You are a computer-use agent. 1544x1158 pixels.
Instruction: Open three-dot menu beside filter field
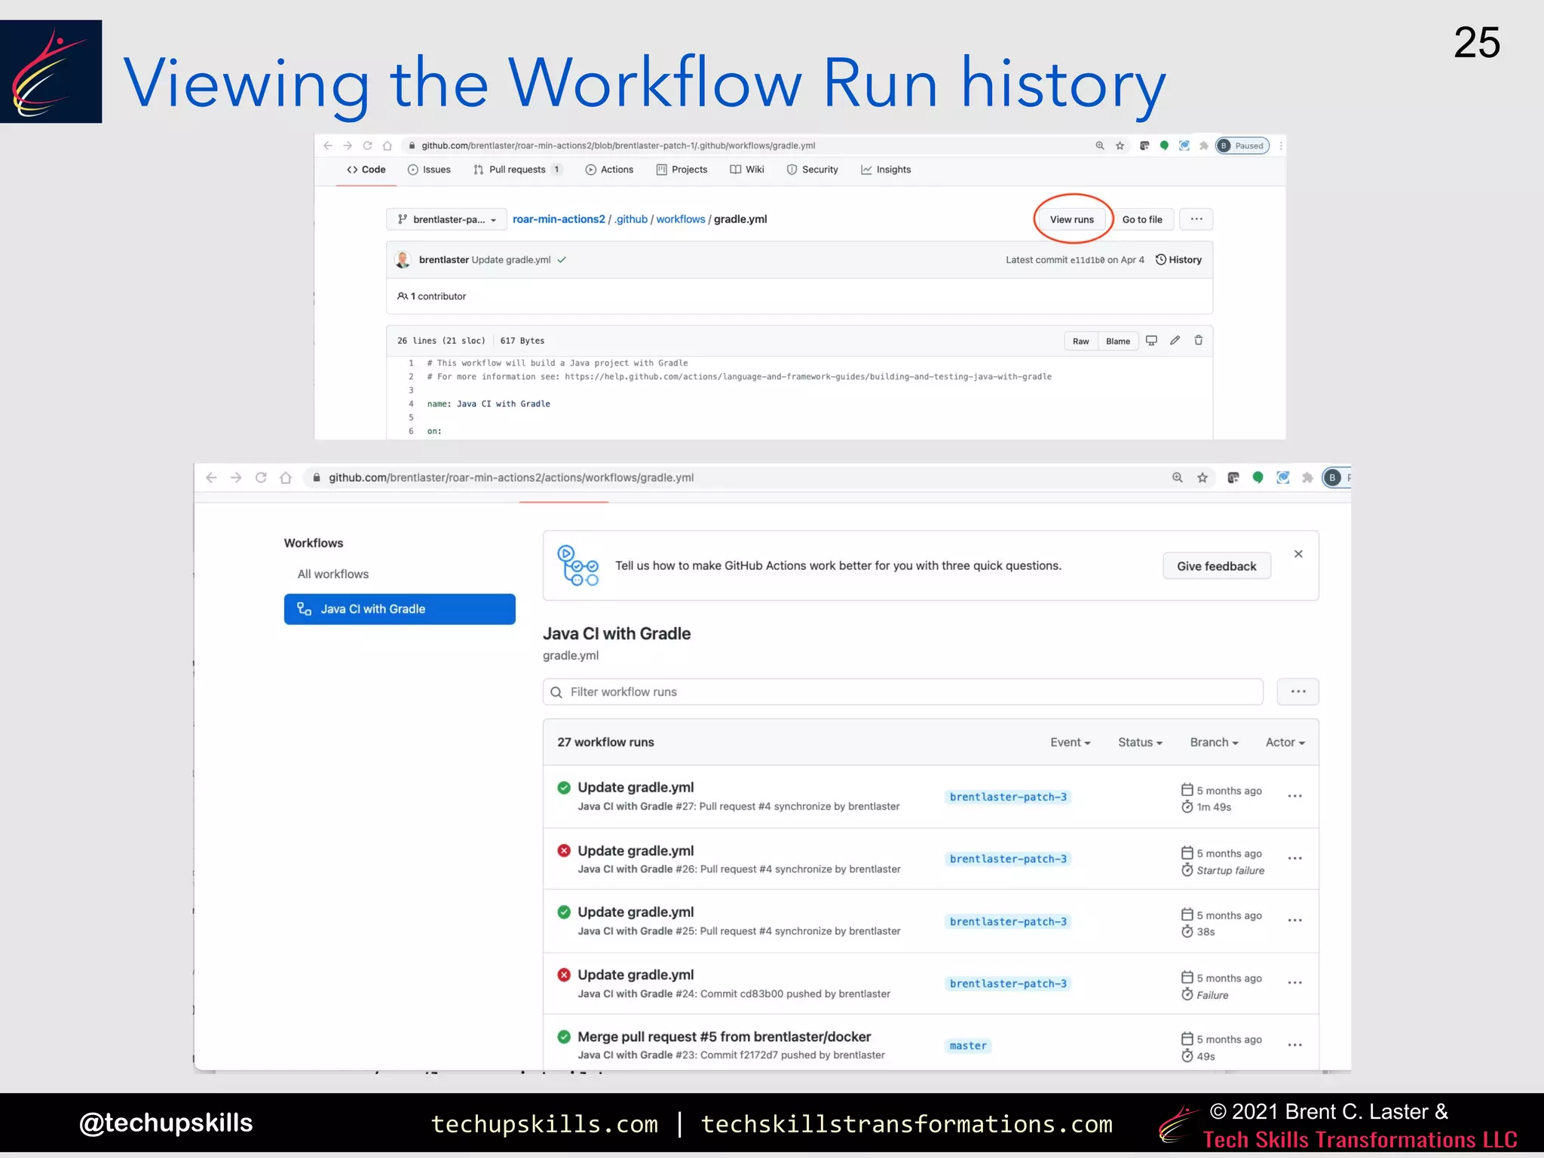(1298, 692)
